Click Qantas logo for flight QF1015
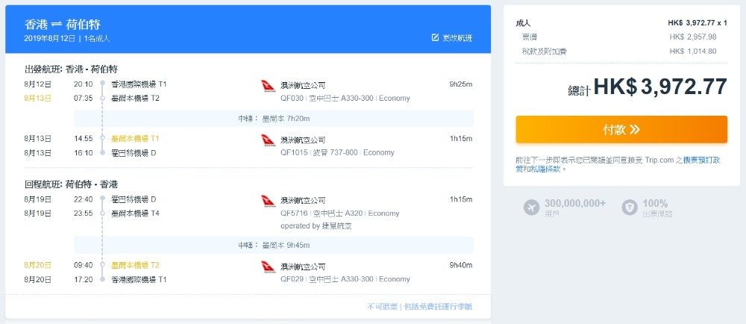 [x=269, y=140]
